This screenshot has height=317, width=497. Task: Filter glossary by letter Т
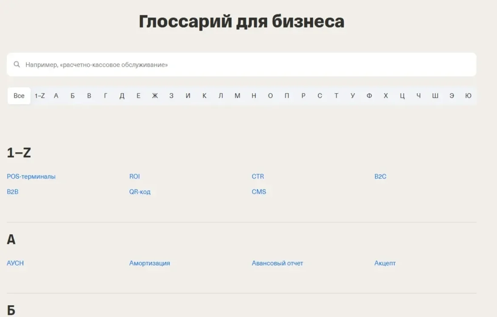(x=336, y=96)
